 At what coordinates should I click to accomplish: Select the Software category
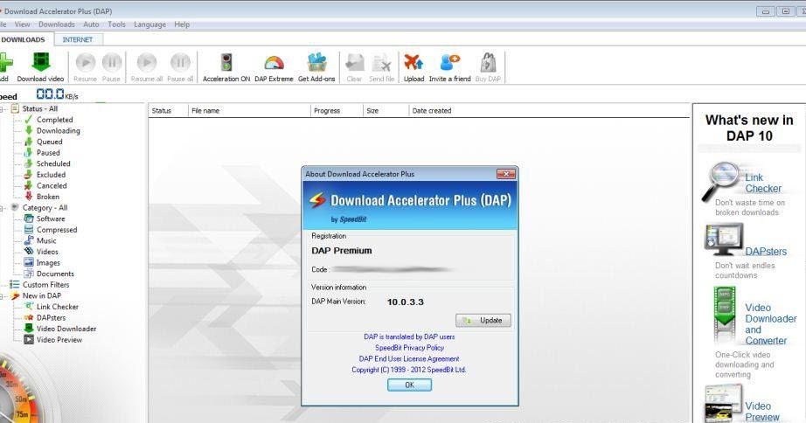51,218
